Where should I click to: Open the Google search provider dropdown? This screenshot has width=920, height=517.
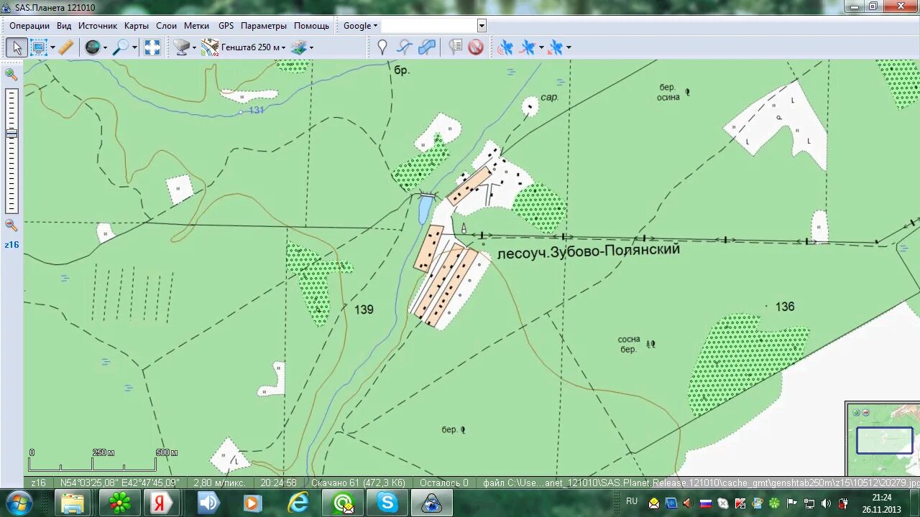point(359,26)
